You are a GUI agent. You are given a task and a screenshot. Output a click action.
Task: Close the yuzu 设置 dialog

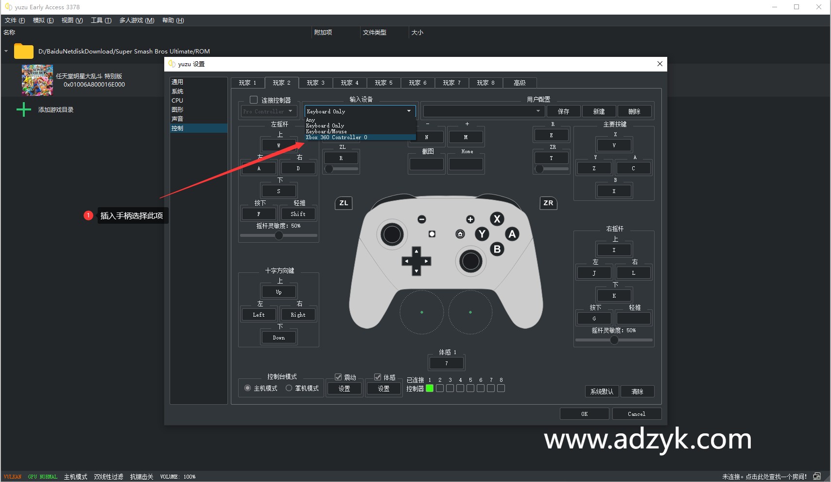[x=659, y=64]
